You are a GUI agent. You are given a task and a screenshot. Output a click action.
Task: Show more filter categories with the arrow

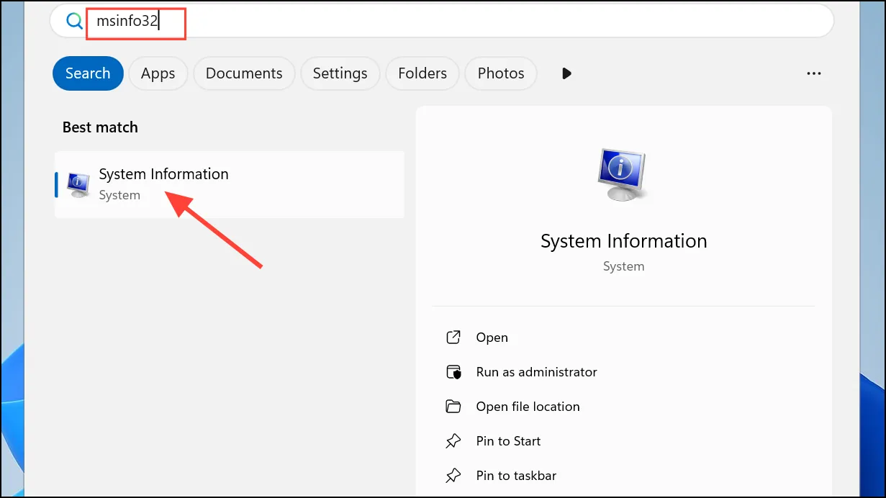coord(566,73)
